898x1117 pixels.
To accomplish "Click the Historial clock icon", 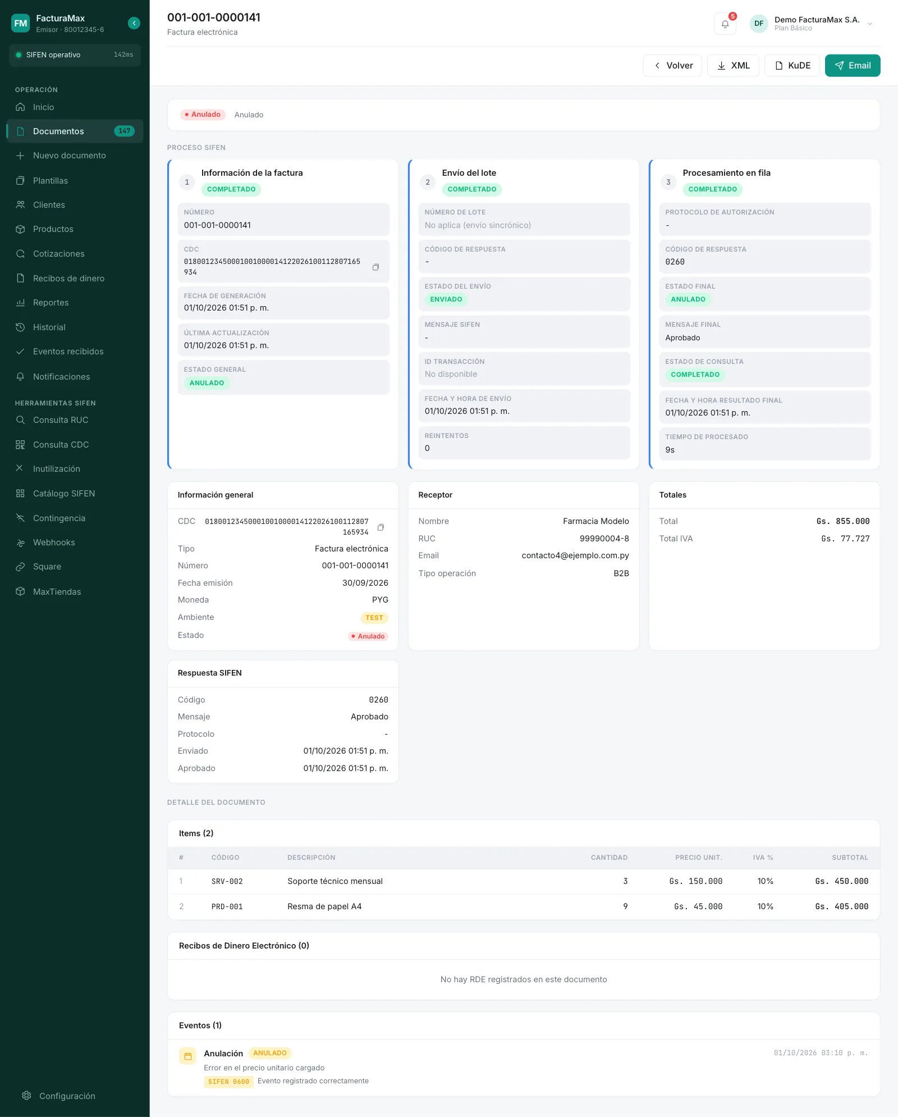I will [x=20, y=327].
